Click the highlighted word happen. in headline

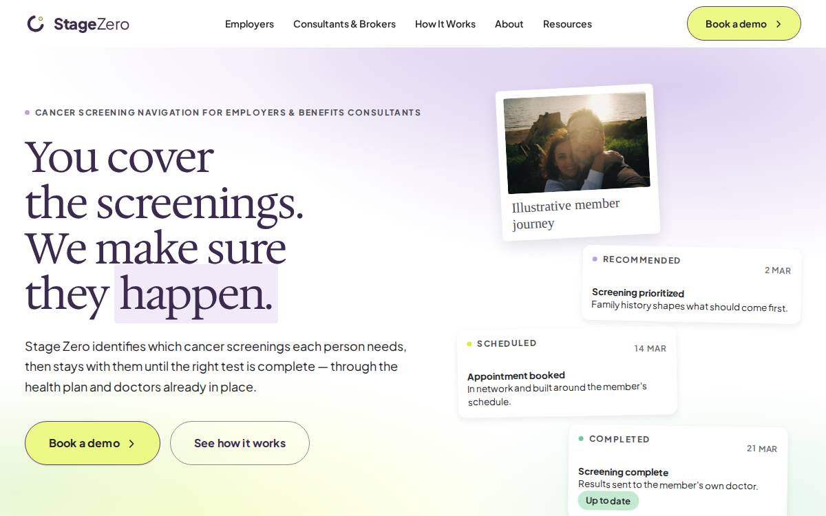click(x=196, y=294)
